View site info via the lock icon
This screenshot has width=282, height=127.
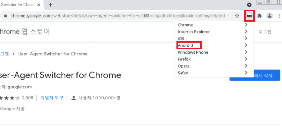[x=5, y=16]
